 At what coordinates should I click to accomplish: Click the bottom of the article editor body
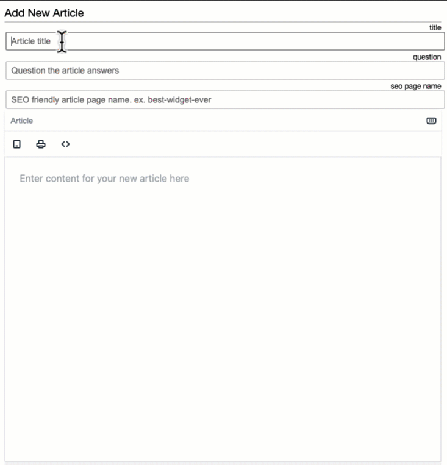click(223, 448)
